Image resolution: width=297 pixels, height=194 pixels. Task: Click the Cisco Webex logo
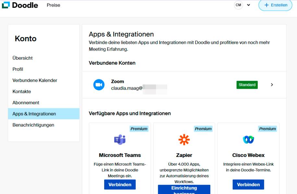(248, 140)
